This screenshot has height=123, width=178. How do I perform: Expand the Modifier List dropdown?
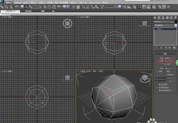tap(176, 25)
